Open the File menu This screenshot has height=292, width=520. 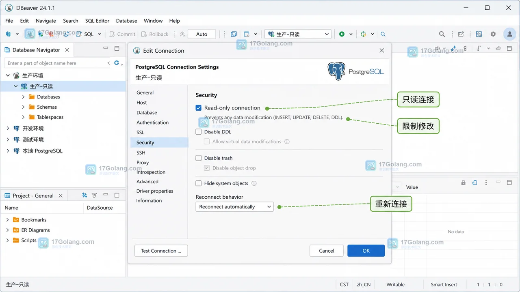tap(9, 21)
